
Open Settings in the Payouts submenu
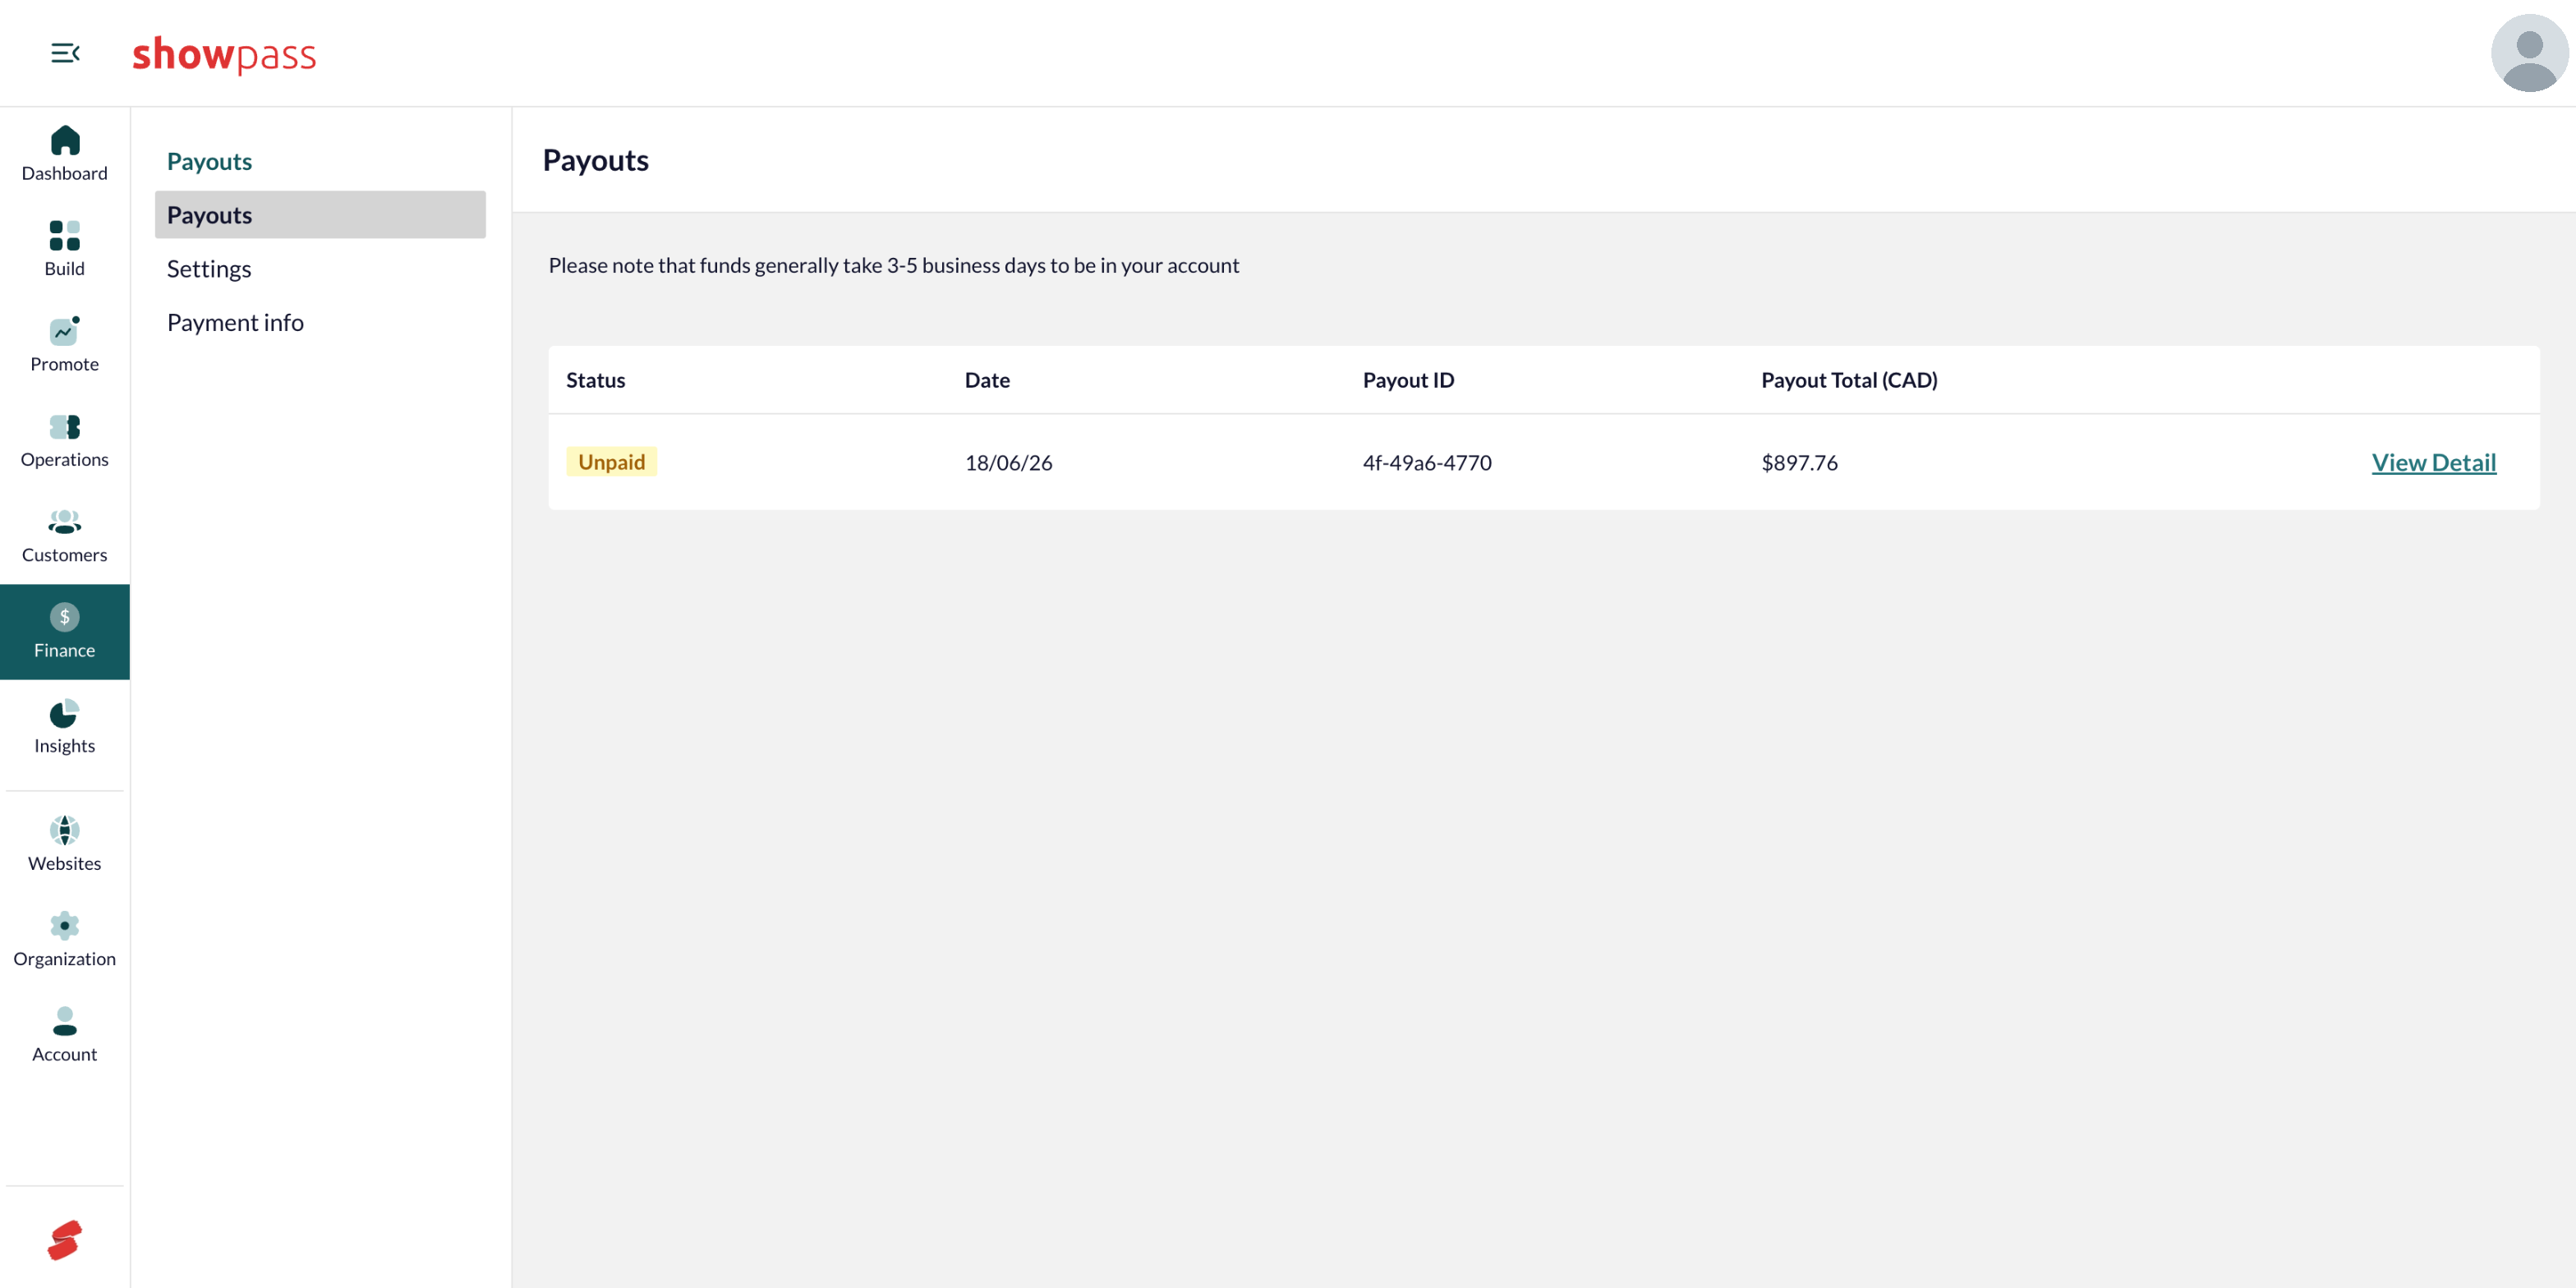pos(320,269)
